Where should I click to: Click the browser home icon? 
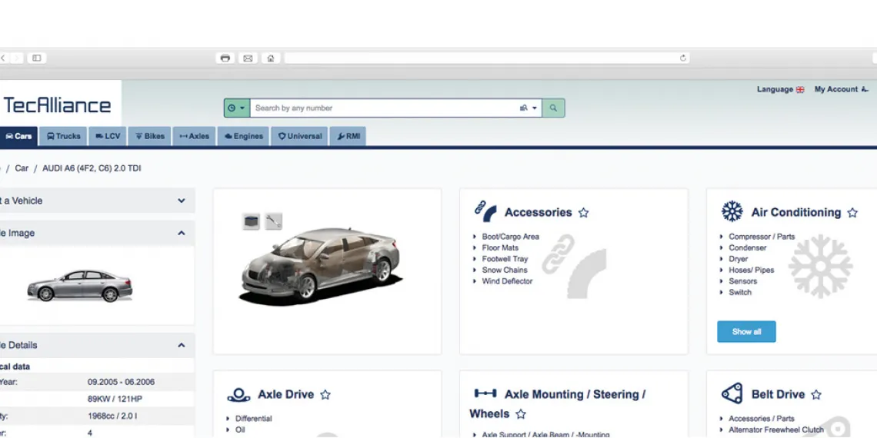pyautogui.click(x=271, y=58)
